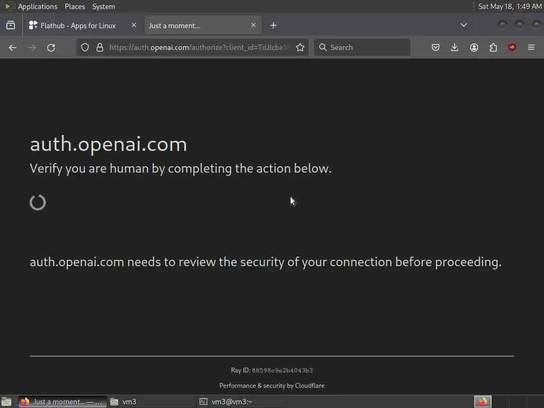Open the Places menu
Image resolution: width=544 pixels, height=408 pixels.
75,6
